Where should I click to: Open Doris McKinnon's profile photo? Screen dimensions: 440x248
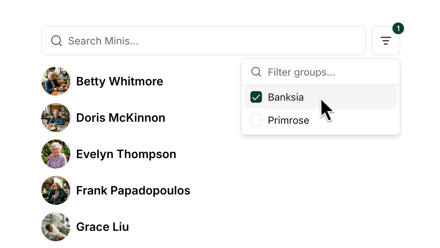point(56,118)
